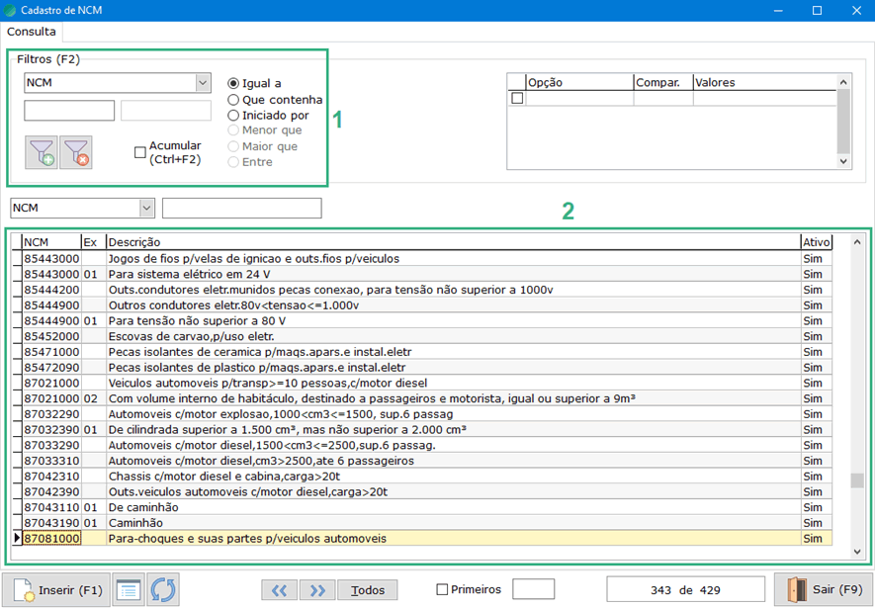Open the list view icon beside Inserir
The image size is (875, 608).
click(x=129, y=589)
